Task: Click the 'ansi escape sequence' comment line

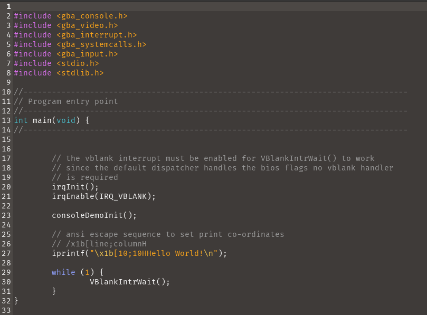Action: (x=168, y=234)
